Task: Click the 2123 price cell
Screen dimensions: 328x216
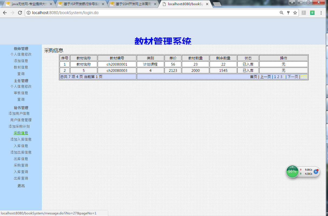Action: click(x=173, y=70)
